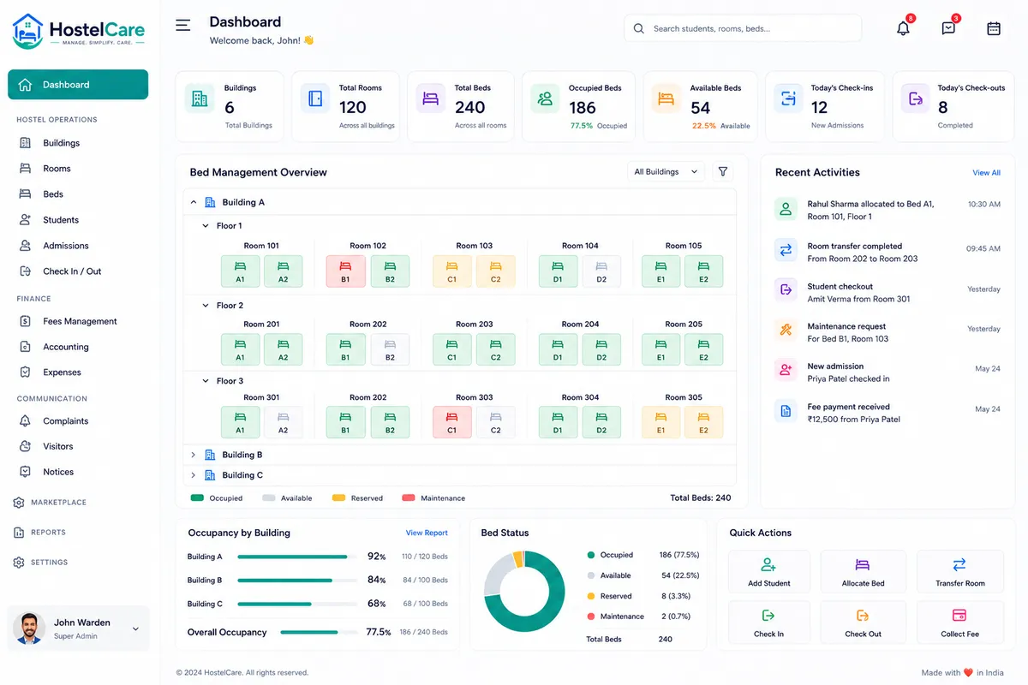This screenshot has width=1028, height=685.
Task: Collapse Floor 1 rows
Action: coord(206,226)
